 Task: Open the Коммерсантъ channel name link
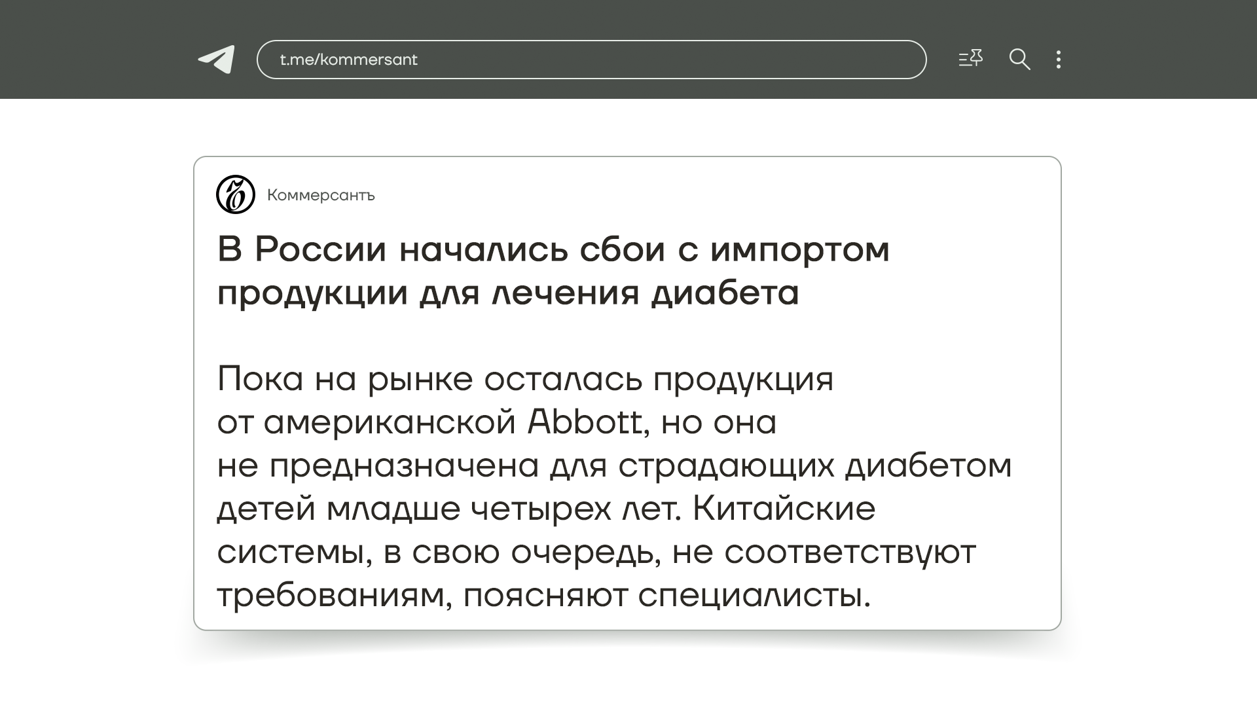[321, 195]
